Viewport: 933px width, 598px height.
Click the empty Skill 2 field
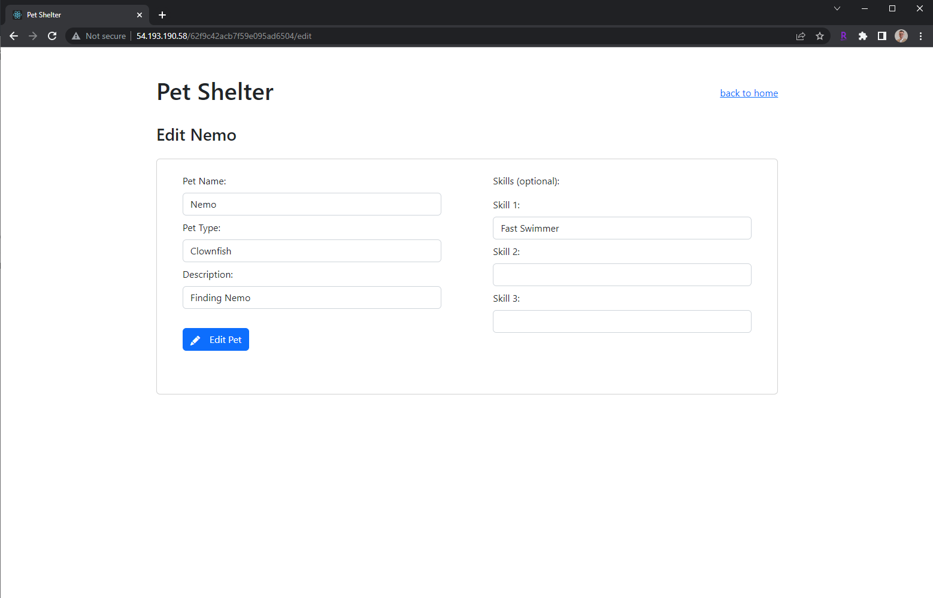[x=622, y=275]
